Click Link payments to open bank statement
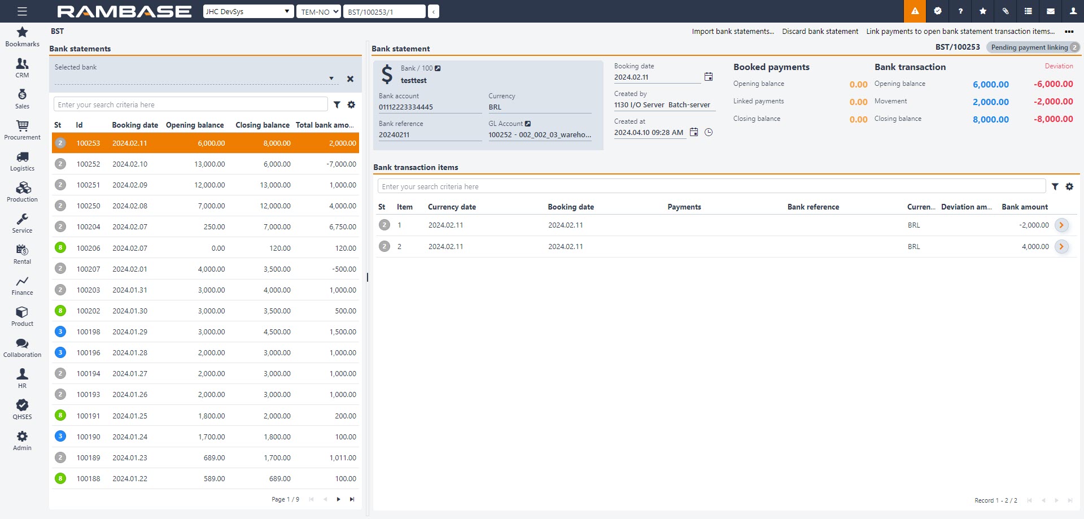This screenshot has width=1084, height=519. 960,32
